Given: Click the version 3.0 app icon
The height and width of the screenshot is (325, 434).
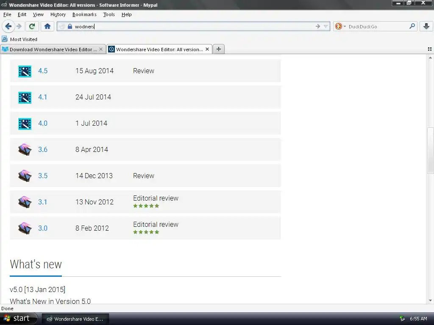Looking at the screenshot, I should pos(25,228).
